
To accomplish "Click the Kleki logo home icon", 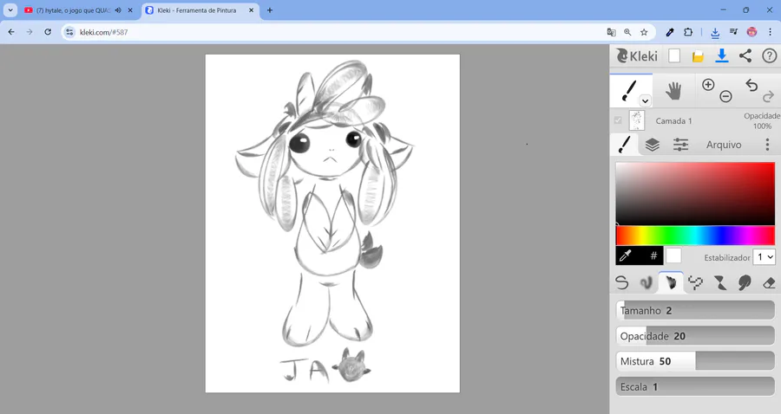I will pyautogui.click(x=637, y=55).
